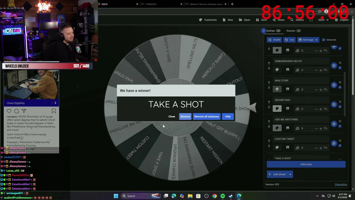The height and width of the screenshot is (200, 355).
Task: Open color palette for ASK ME ANYTHING entry
Action: 277,128
